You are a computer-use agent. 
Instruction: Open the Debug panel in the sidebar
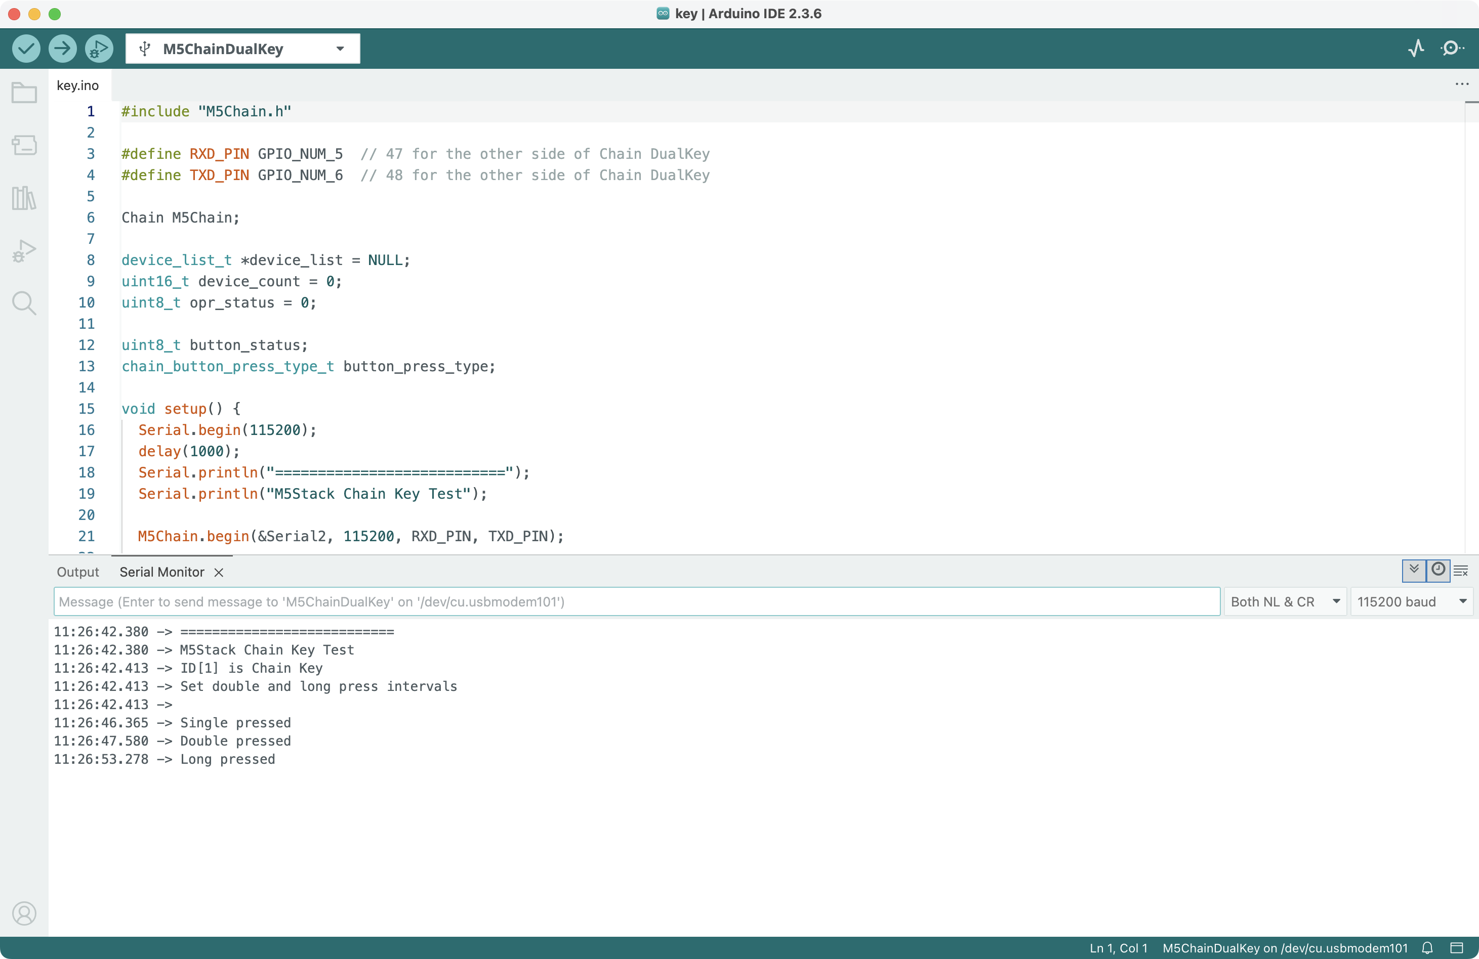tap(24, 251)
